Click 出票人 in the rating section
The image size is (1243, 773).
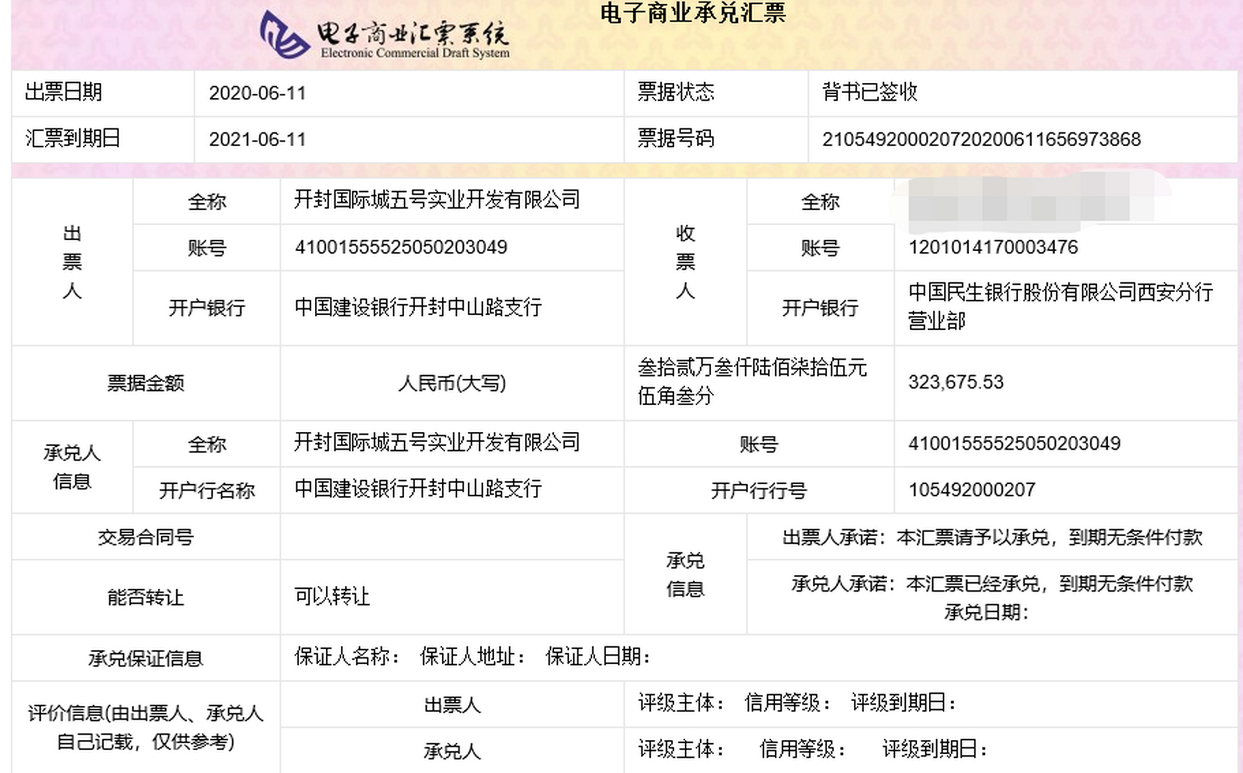[x=452, y=705]
